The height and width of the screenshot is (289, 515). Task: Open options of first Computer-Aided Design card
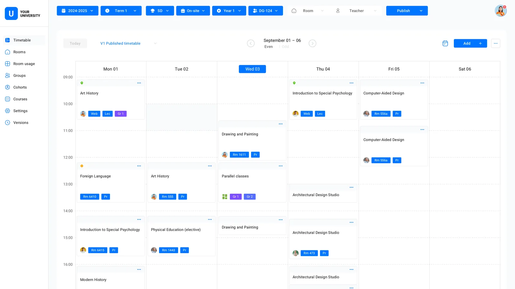422,83
